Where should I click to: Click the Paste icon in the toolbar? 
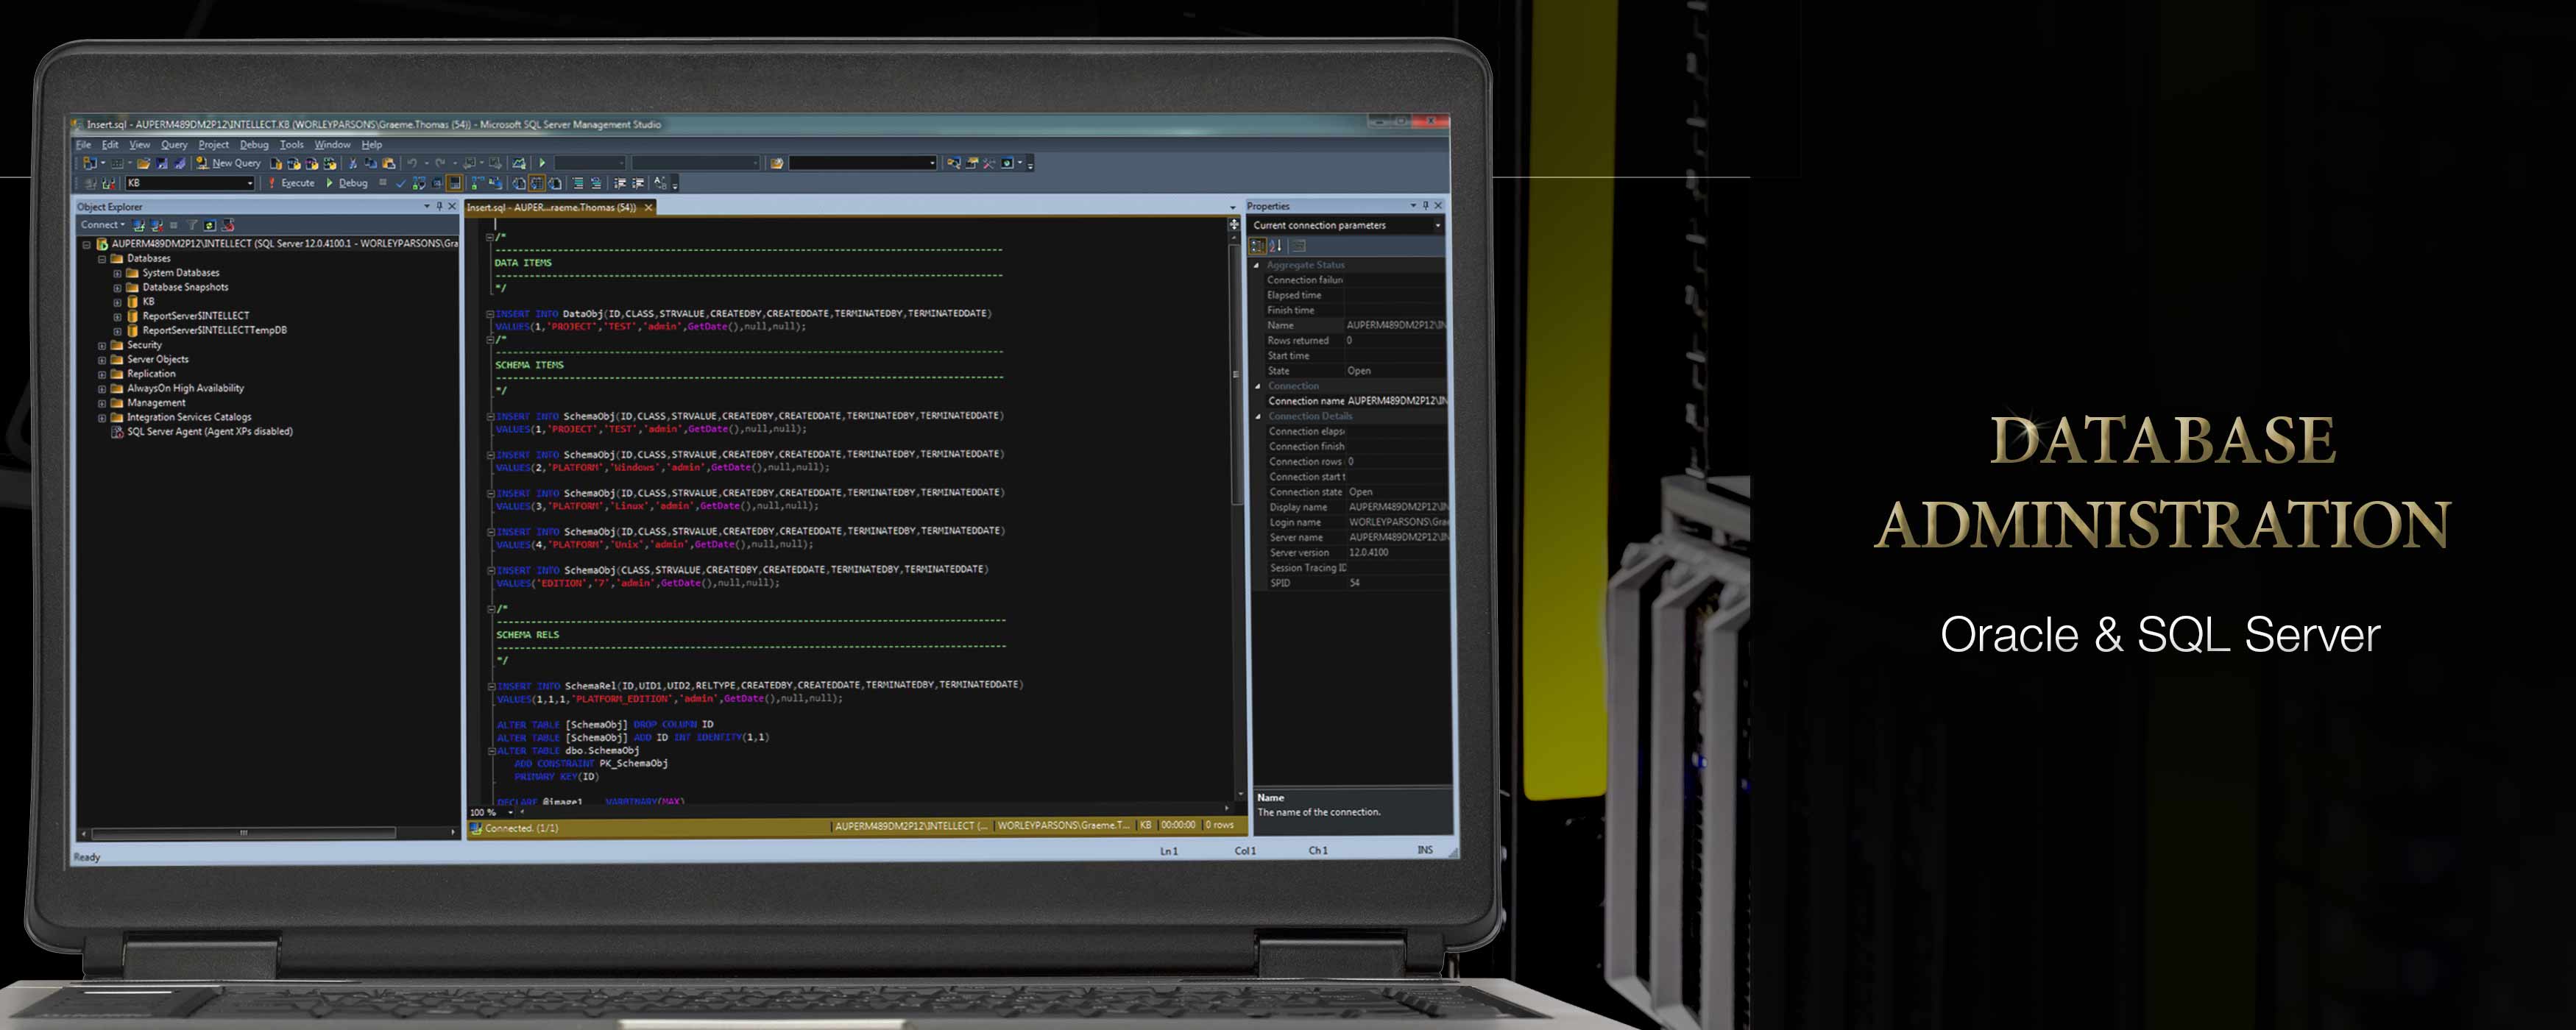tap(388, 163)
